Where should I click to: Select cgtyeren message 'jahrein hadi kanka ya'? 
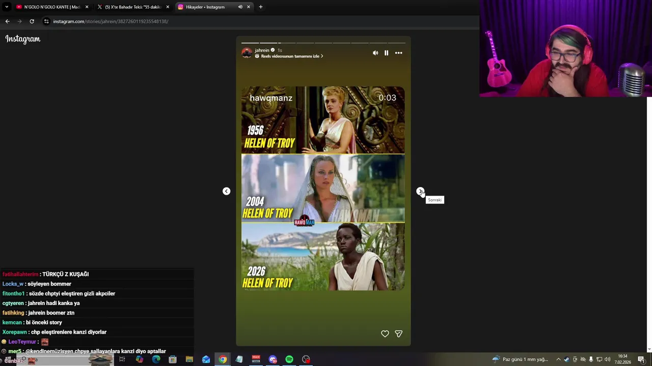click(41, 303)
